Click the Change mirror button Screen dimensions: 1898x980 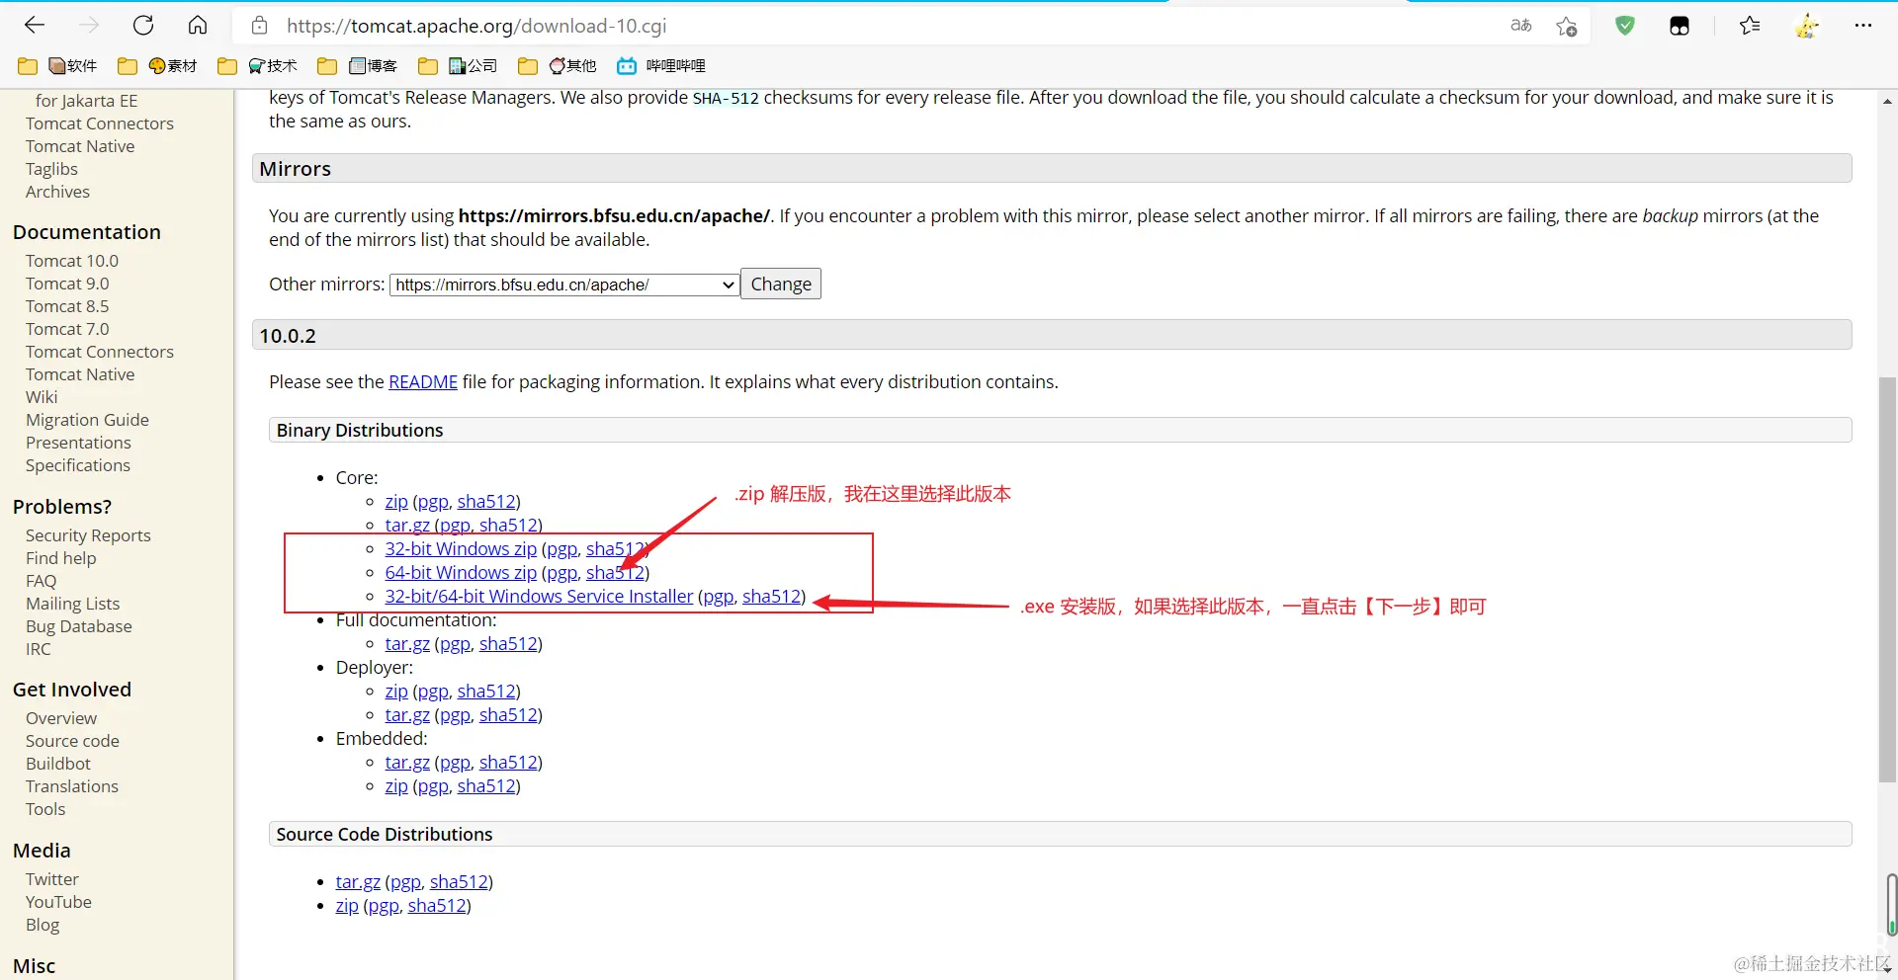[x=781, y=285]
